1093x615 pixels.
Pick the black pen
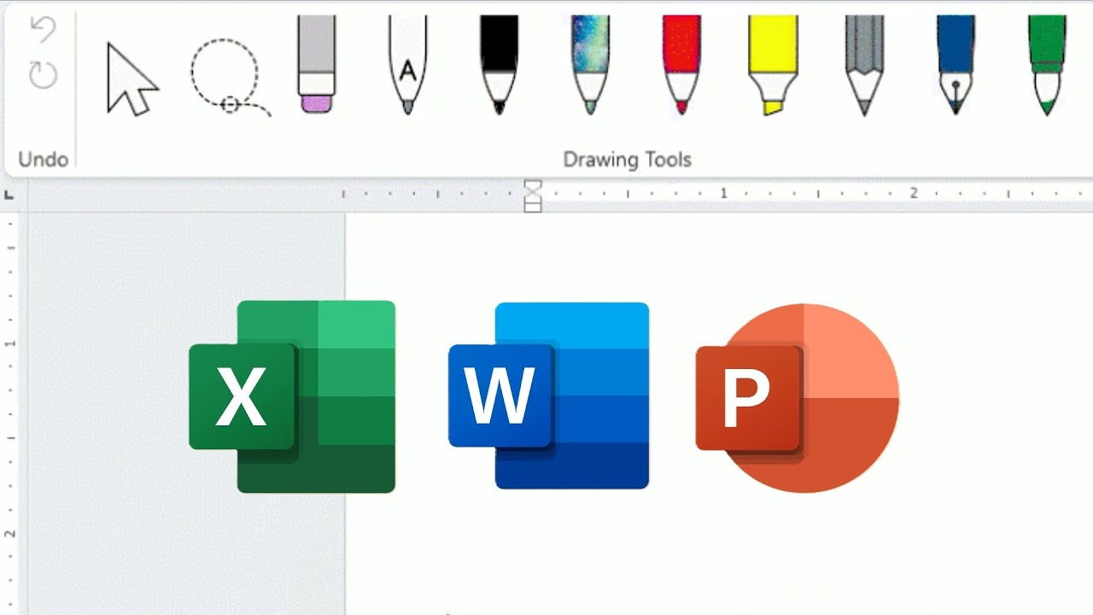point(499,64)
